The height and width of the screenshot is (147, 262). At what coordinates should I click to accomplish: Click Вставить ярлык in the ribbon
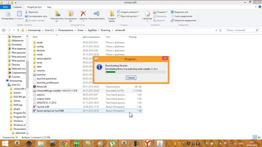[35, 20]
